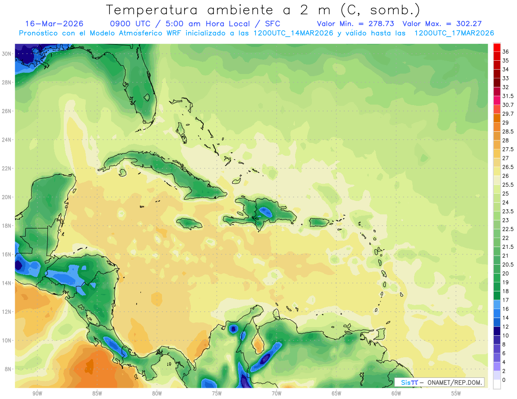Click the '65W' longitude axis label
The image size is (517, 399).
(x=336, y=393)
